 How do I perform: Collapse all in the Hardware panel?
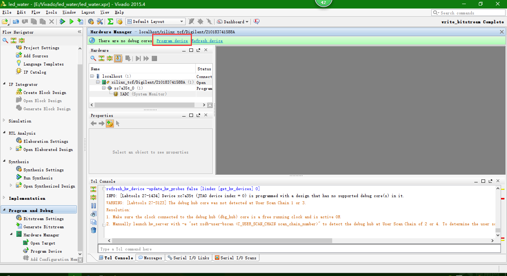coord(102,58)
